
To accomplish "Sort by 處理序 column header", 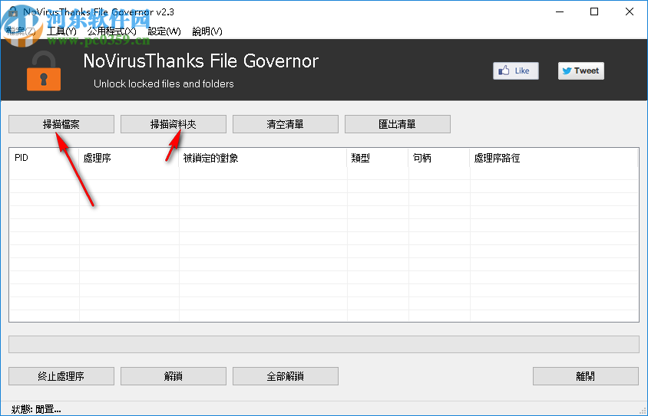I will pos(129,158).
